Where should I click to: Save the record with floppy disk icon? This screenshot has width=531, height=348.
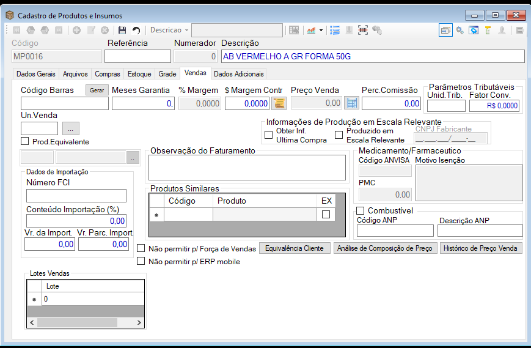(x=122, y=30)
